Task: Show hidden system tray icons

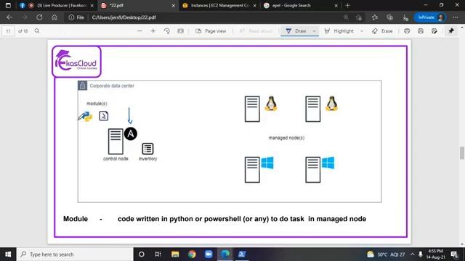Action: pyautogui.click(x=412, y=254)
